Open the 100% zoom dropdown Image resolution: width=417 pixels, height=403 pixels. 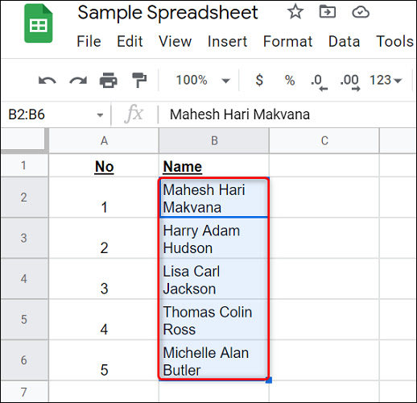pyautogui.click(x=203, y=80)
